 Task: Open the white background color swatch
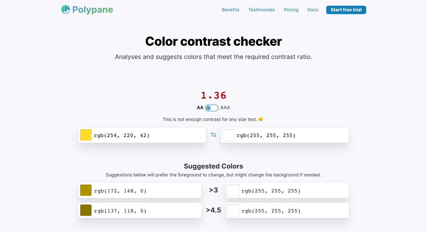click(x=229, y=135)
